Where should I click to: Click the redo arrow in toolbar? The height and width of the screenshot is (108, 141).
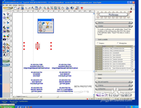pyautogui.click(x=29, y=8)
